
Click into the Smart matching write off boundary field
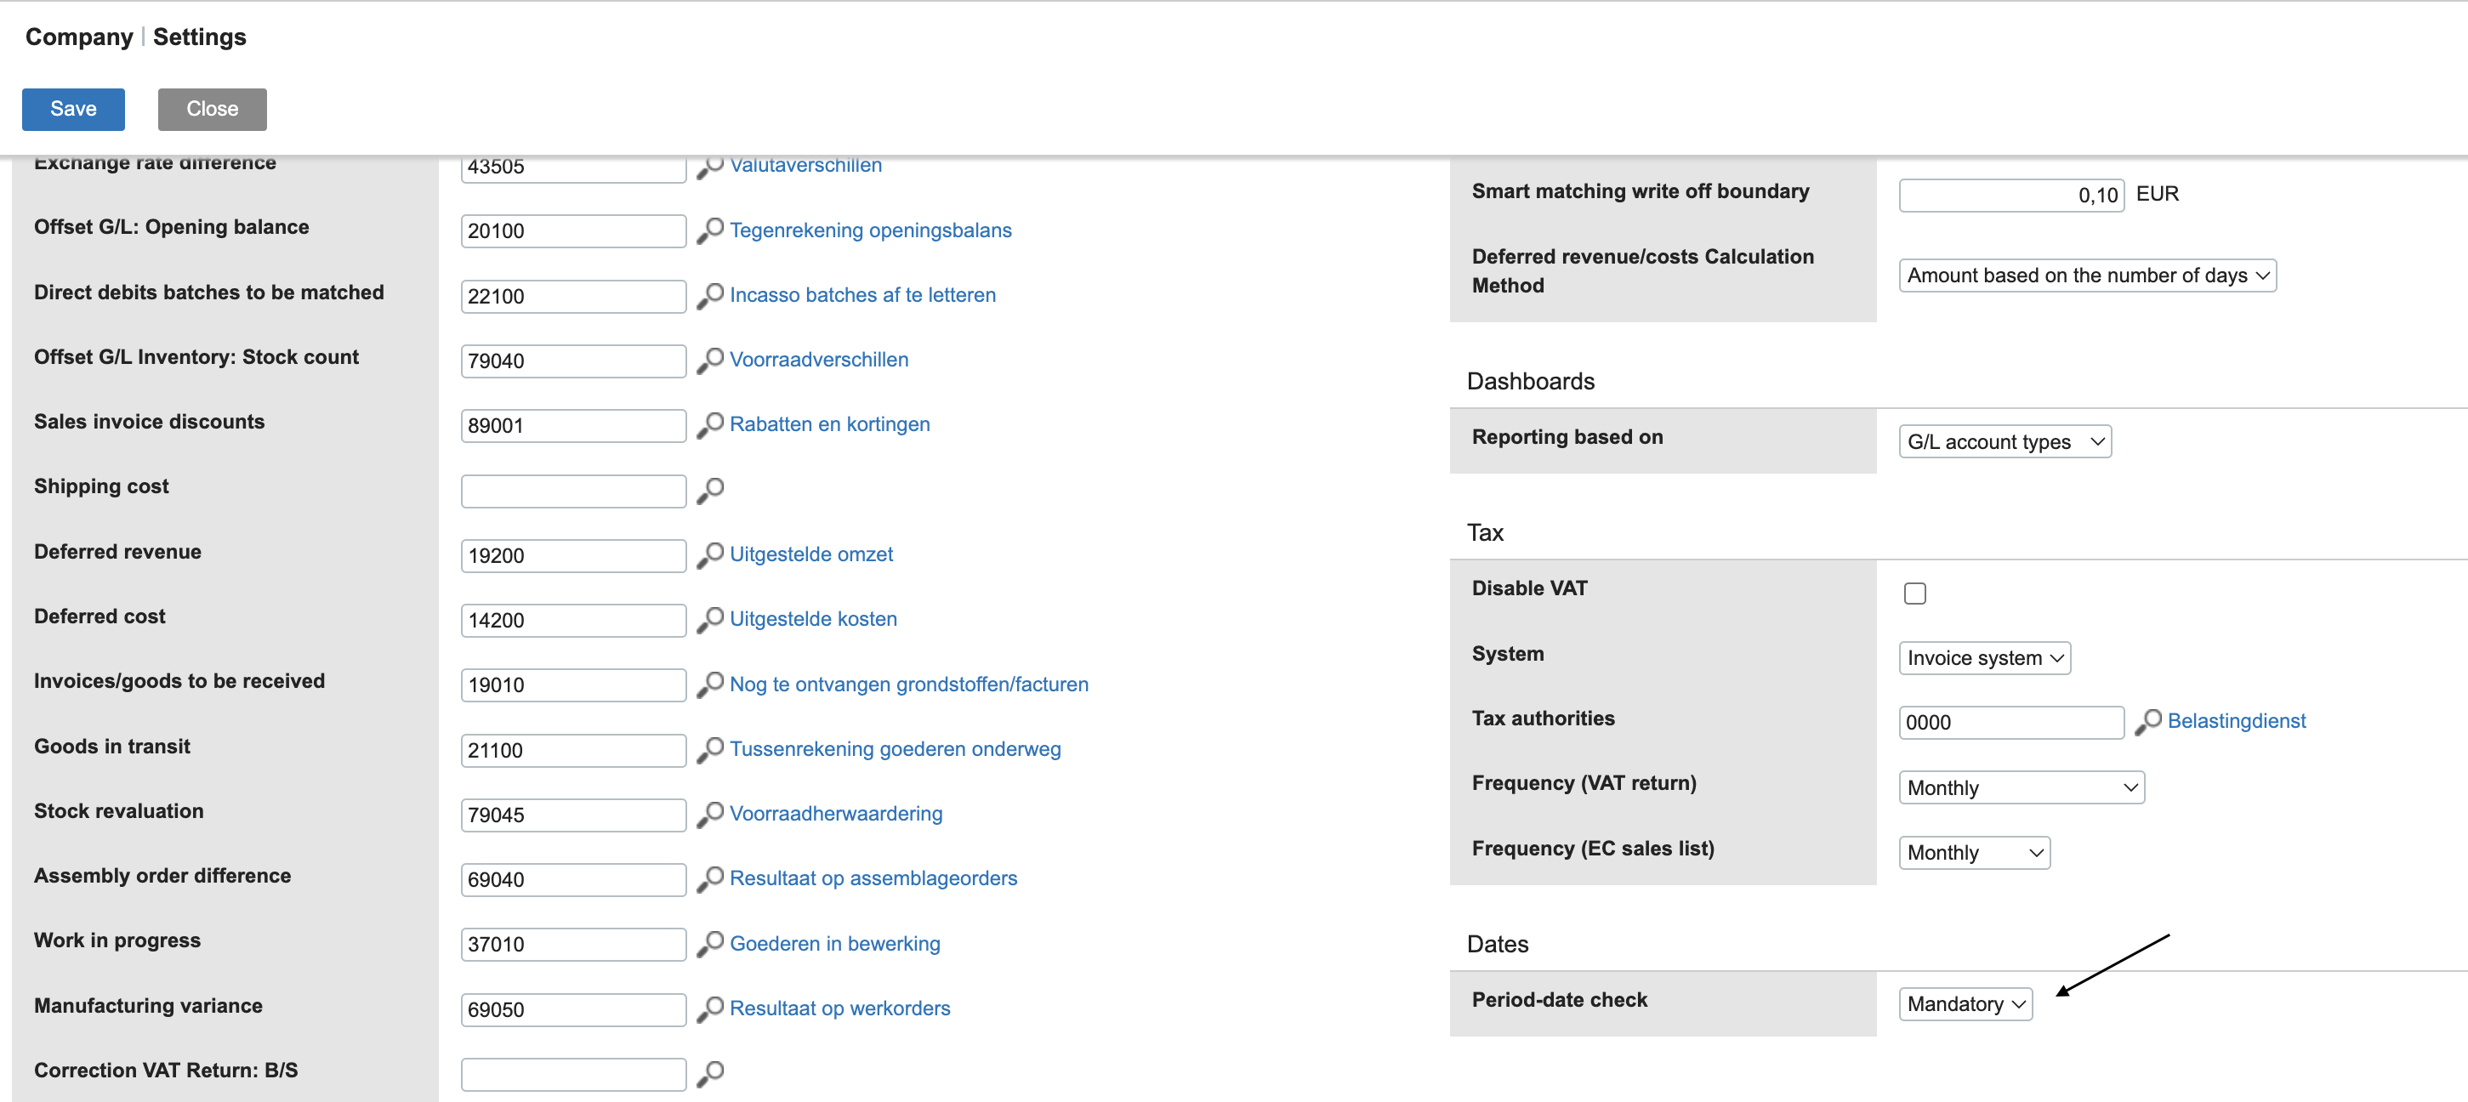tap(2010, 196)
